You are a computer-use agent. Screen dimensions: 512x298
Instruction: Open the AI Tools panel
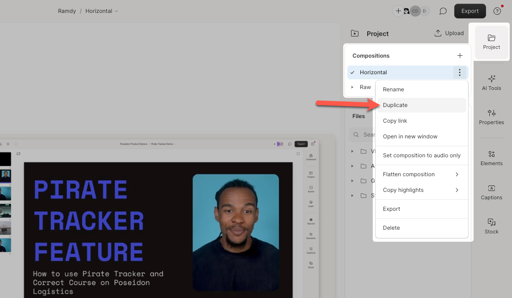pyautogui.click(x=491, y=83)
